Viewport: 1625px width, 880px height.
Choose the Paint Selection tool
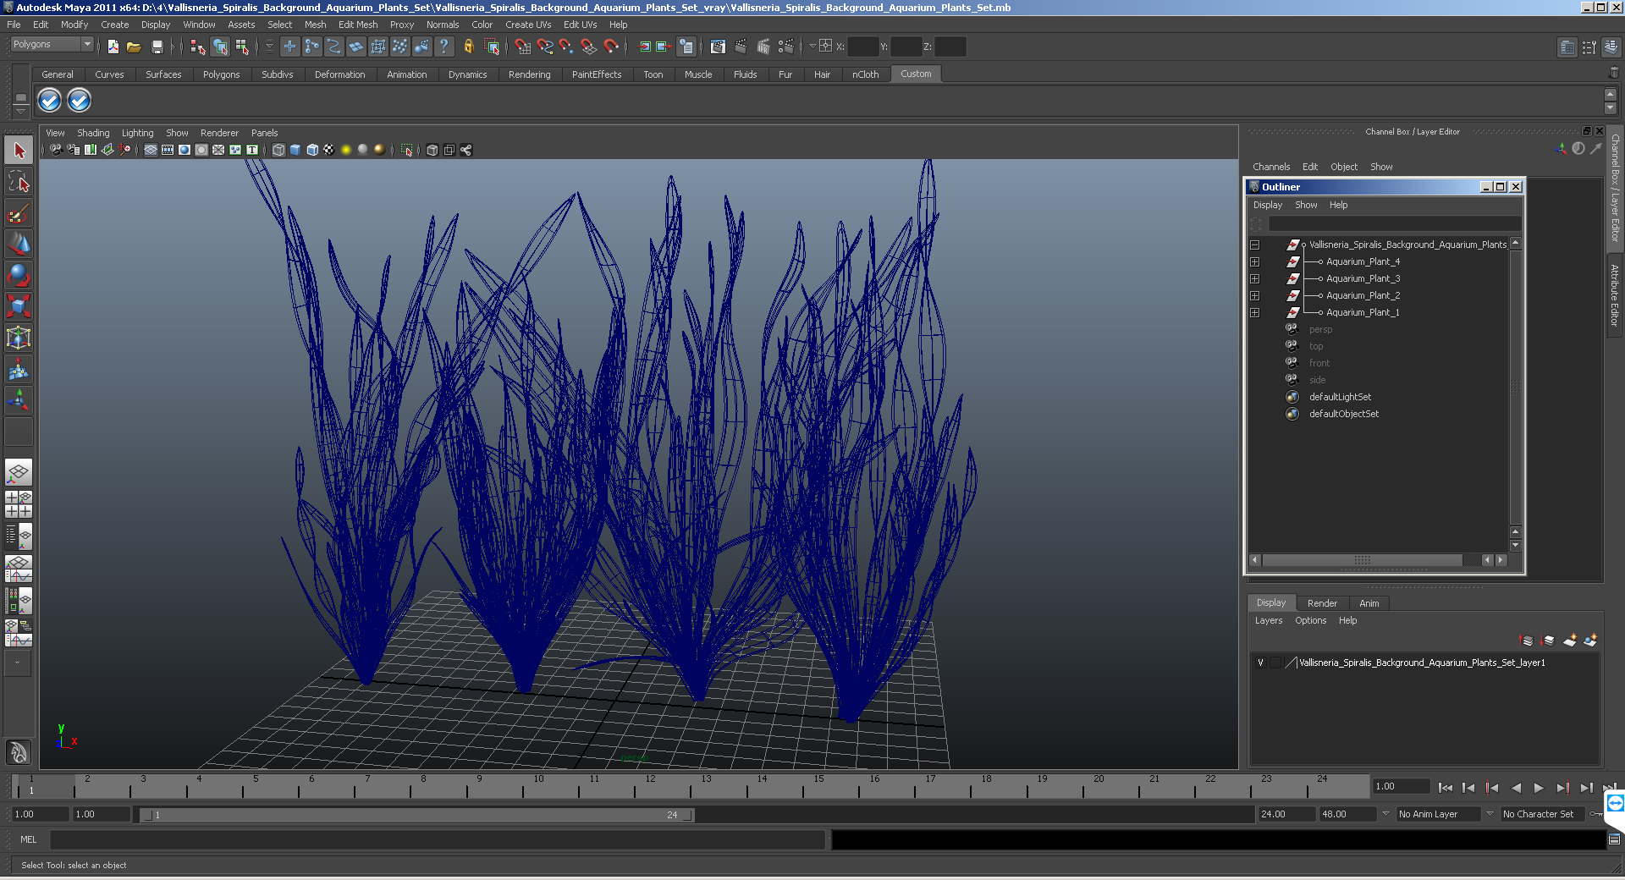click(x=19, y=213)
